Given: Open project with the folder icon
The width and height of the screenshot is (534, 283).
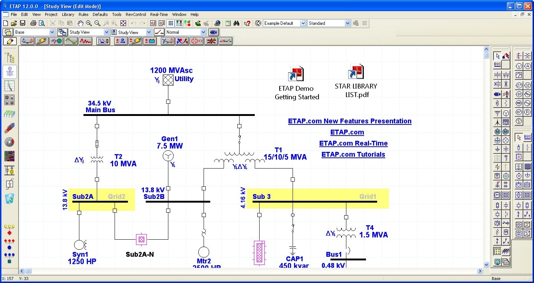Looking at the screenshot, I should [14, 23].
